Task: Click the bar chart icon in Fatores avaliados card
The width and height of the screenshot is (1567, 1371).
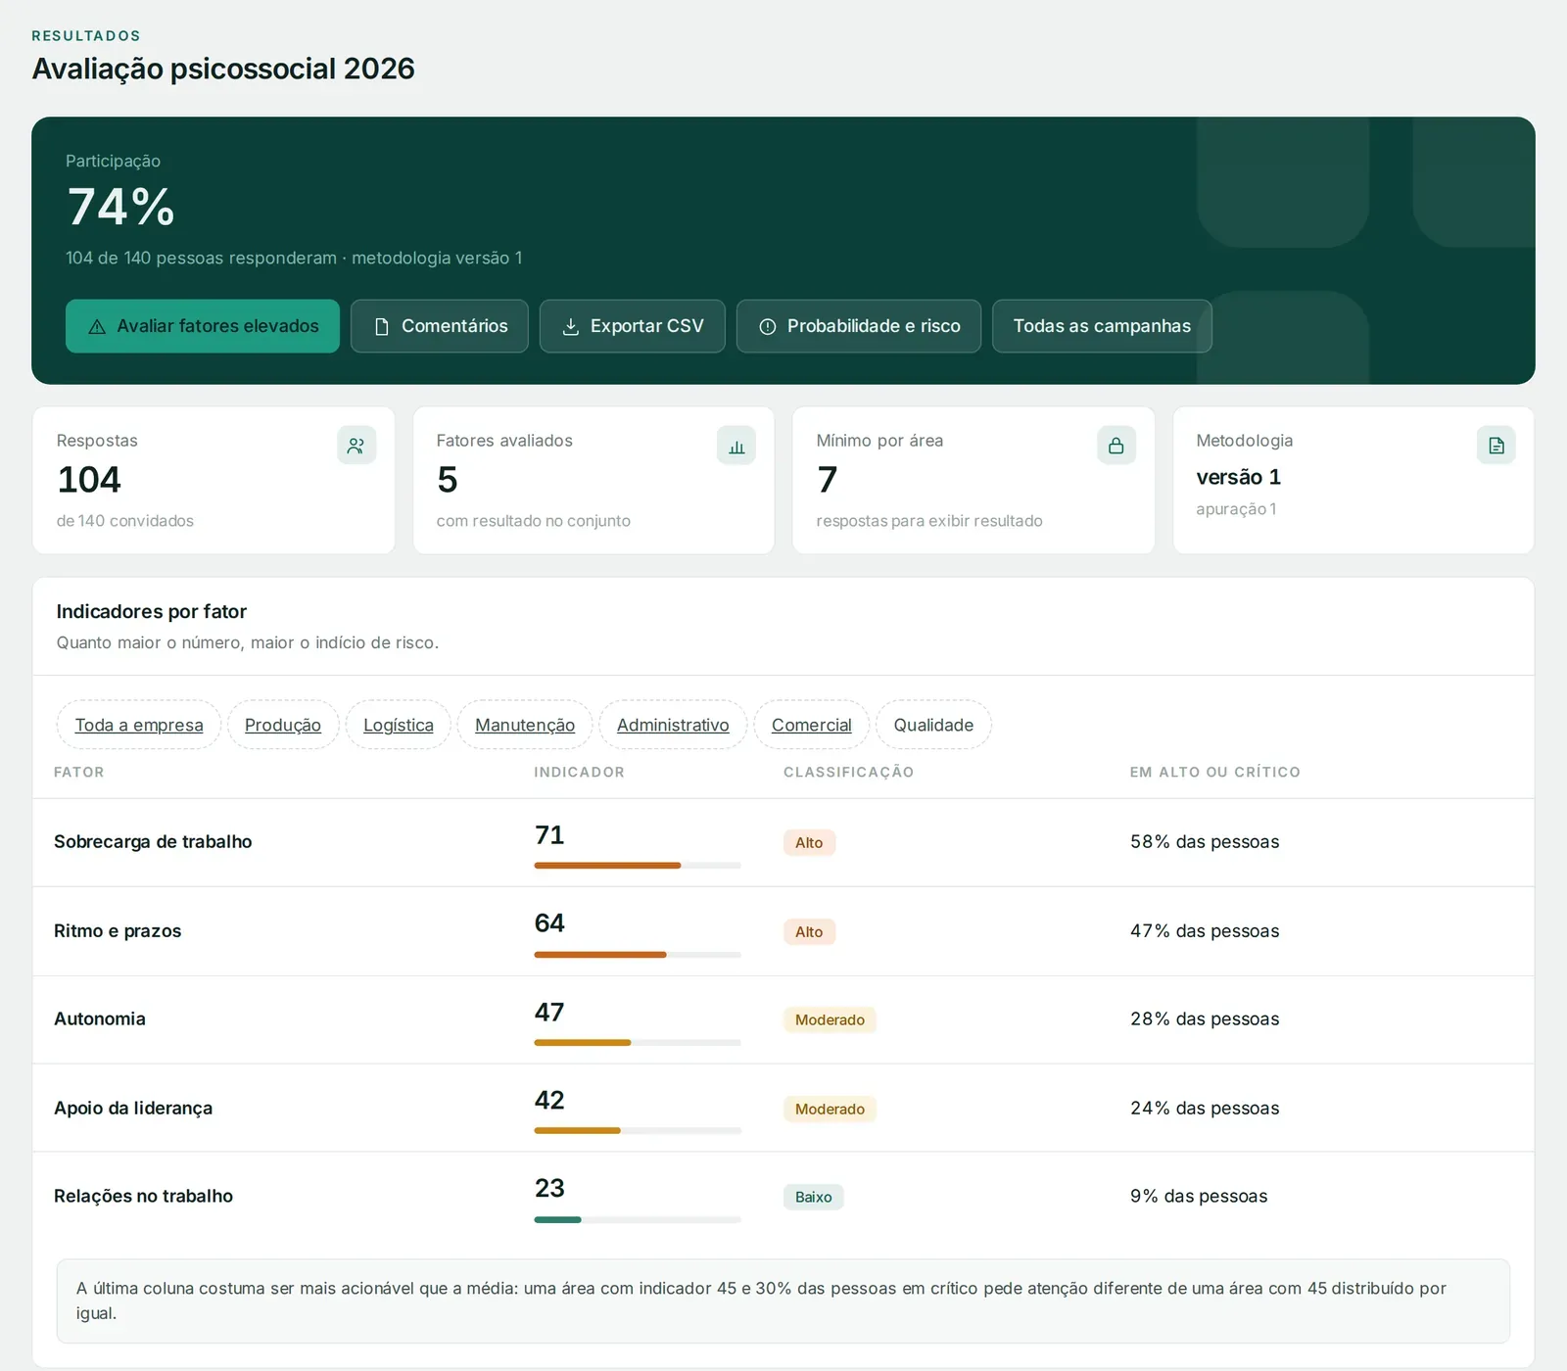Action: 736,446
